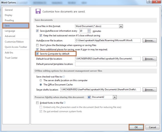
Task: Click the AutoRecover file location field
Action: click(108, 40)
